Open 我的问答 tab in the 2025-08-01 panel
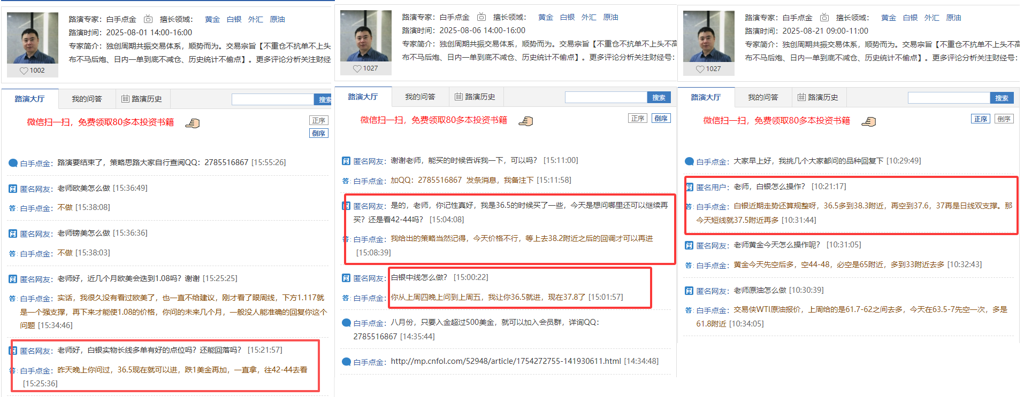This screenshot has height=397, width=1024. tap(87, 99)
